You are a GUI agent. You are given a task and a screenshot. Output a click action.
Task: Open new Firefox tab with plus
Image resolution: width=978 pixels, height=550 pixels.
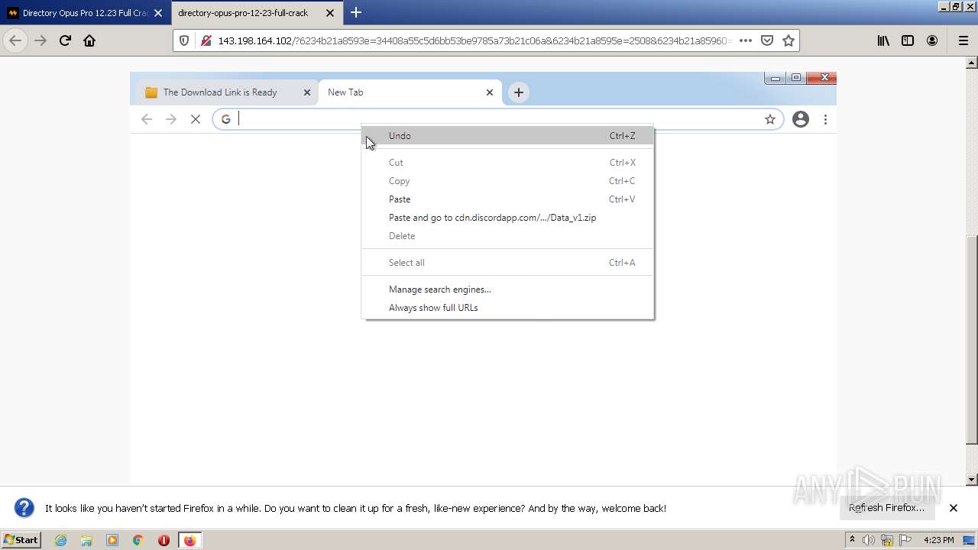[x=356, y=12]
